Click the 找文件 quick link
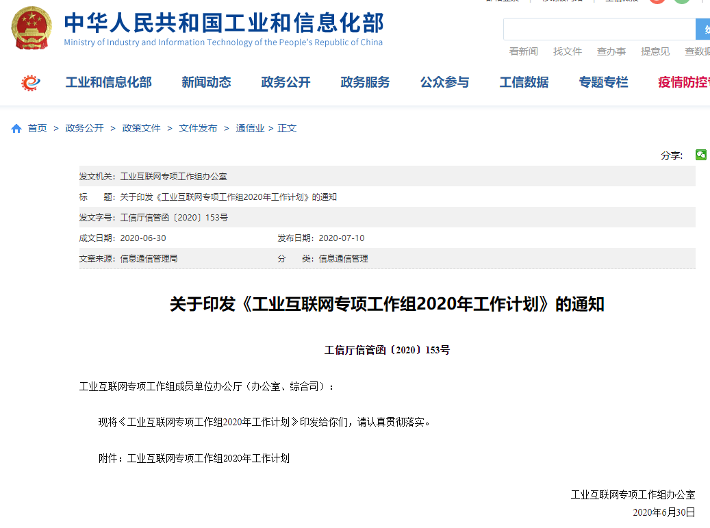This screenshot has height=528, width=710. tap(568, 51)
